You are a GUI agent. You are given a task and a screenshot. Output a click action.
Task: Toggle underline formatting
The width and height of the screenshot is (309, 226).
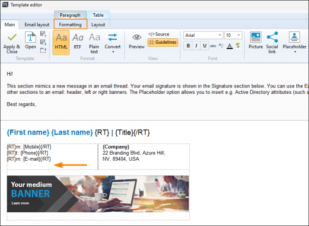tap(205, 46)
